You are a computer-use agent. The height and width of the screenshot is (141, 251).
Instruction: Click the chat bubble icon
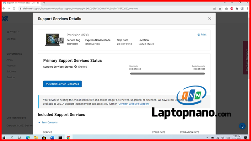(242, 126)
